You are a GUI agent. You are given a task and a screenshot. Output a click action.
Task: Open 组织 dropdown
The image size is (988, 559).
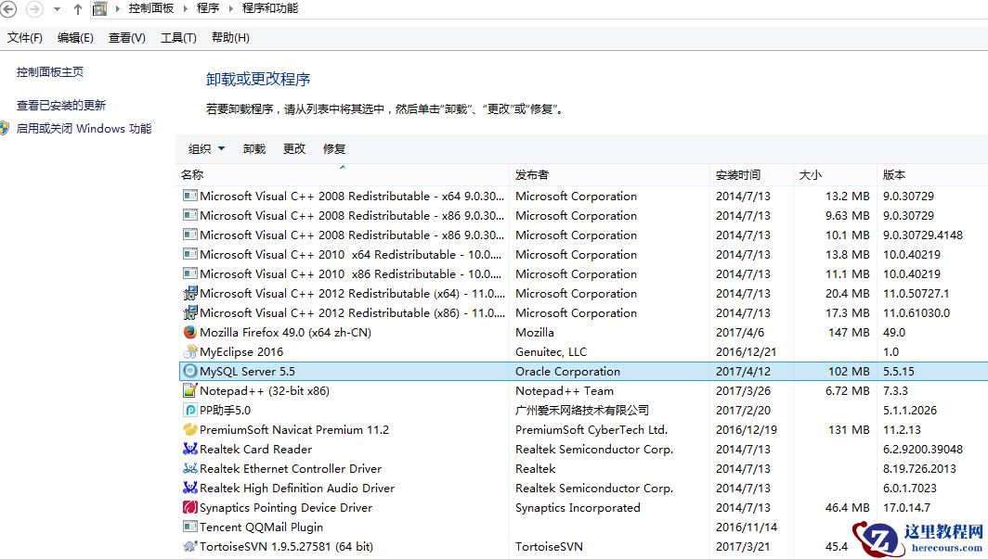click(207, 149)
